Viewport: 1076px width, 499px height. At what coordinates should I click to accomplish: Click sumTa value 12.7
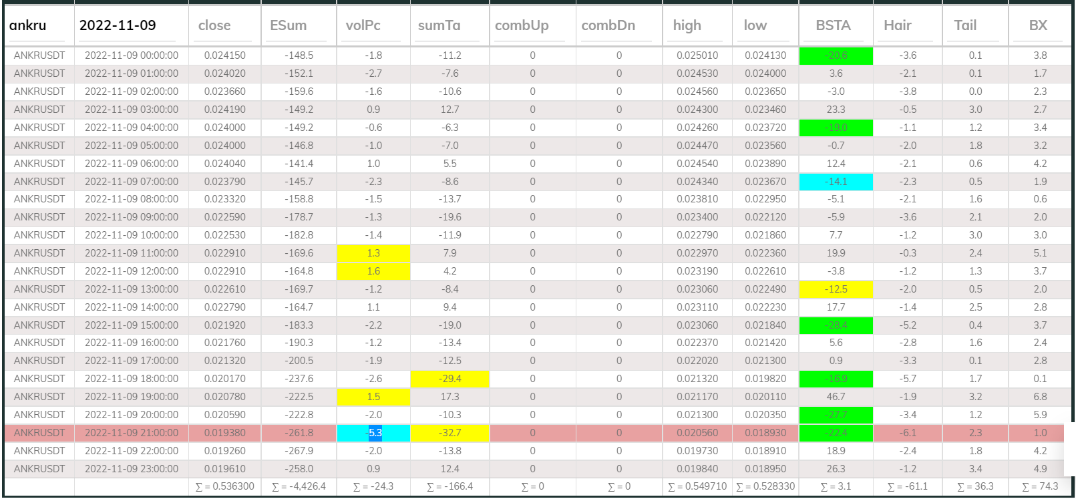tap(450, 110)
